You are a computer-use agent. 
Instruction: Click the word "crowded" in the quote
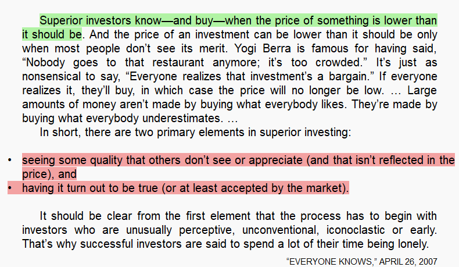click(x=339, y=62)
